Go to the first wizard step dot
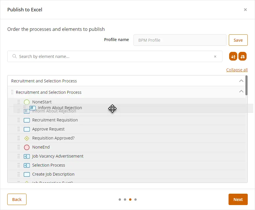This screenshot has height=210, width=255. 120,200
